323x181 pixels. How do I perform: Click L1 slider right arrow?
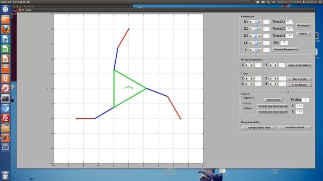(x=260, y=43)
